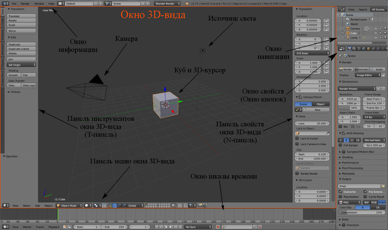388x230 pixels.
Task: Open the pivot point selector icon
Action: click(x=97, y=206)
